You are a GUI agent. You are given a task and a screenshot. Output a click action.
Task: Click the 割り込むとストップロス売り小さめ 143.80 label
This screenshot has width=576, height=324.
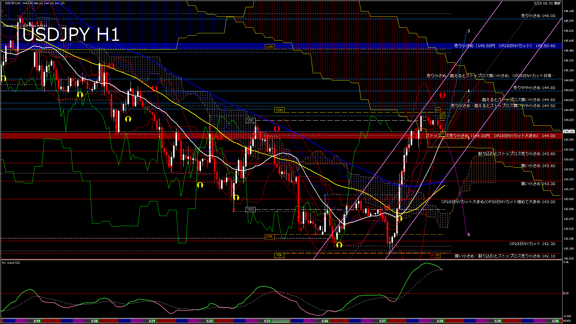[x=517, y=154]
